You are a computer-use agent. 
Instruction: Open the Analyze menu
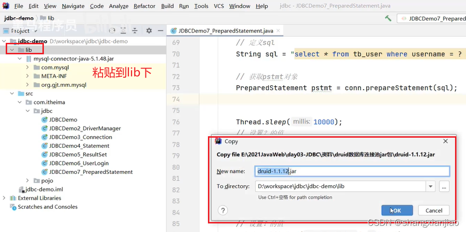[x=119, y=6]
